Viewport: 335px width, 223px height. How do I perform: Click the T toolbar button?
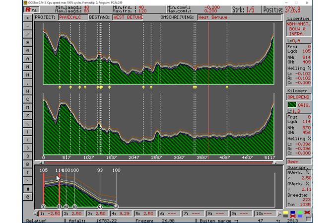pyautogui.click(x=28, y=172)
